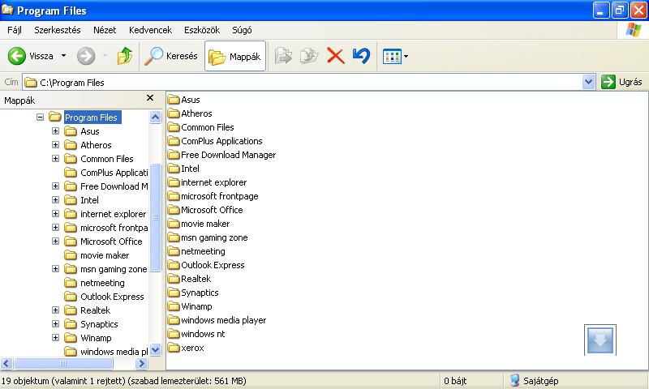
Task: Select xerox folder in file list
Action: (186, 348)
